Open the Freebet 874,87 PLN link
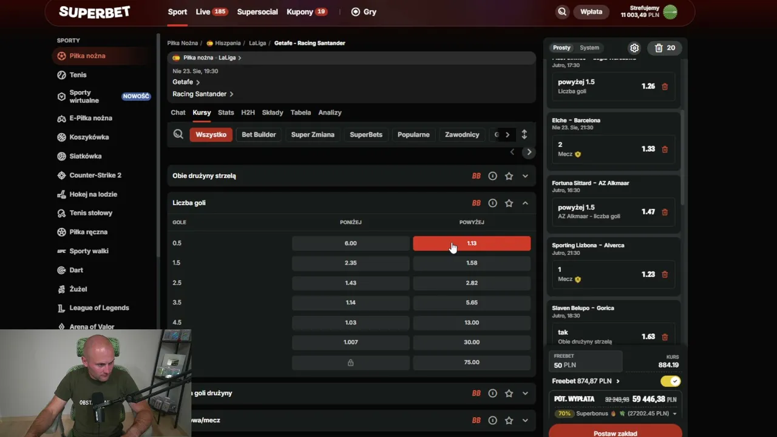This screenshot has height=437, width=777. (x=586, y=381)
